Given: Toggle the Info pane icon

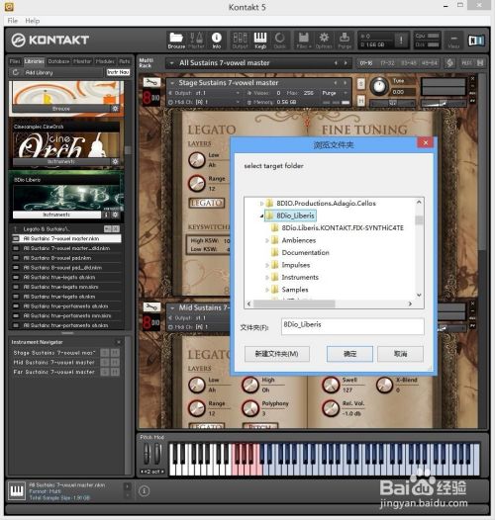Looking at the screenshot, I should pyautogui.click(x=216, y=41).
